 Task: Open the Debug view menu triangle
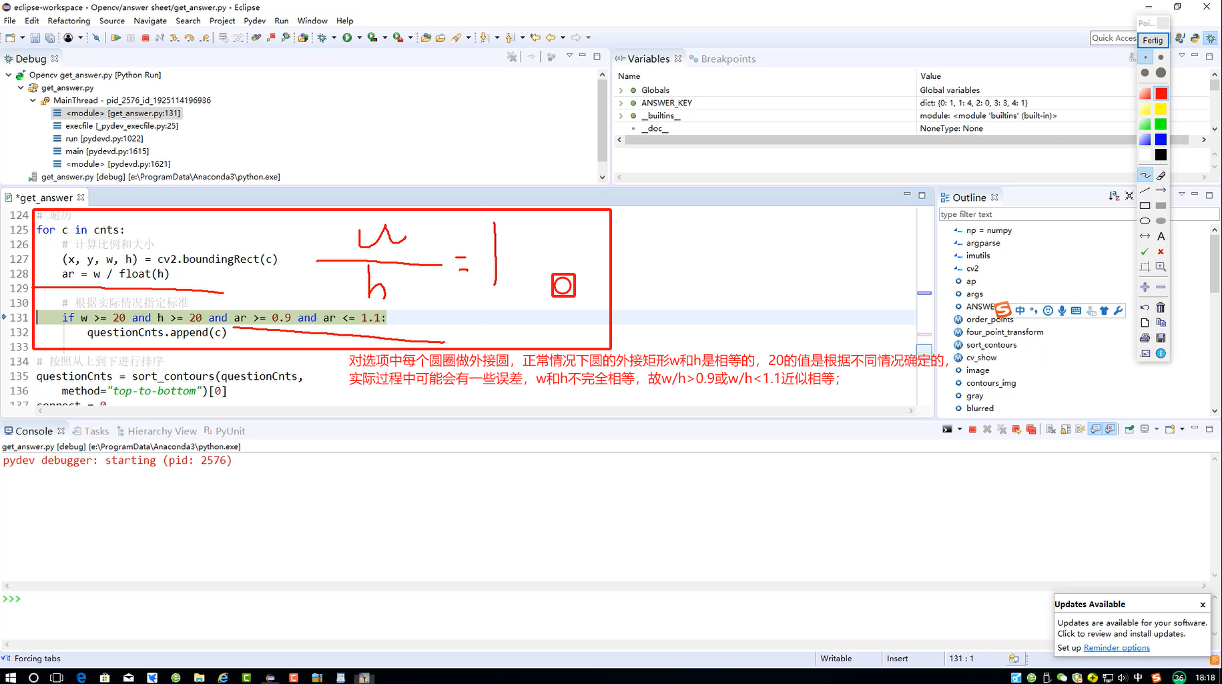coord(569,55)
